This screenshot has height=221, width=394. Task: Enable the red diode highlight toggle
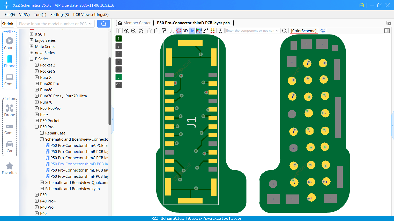tap(179, 31)
